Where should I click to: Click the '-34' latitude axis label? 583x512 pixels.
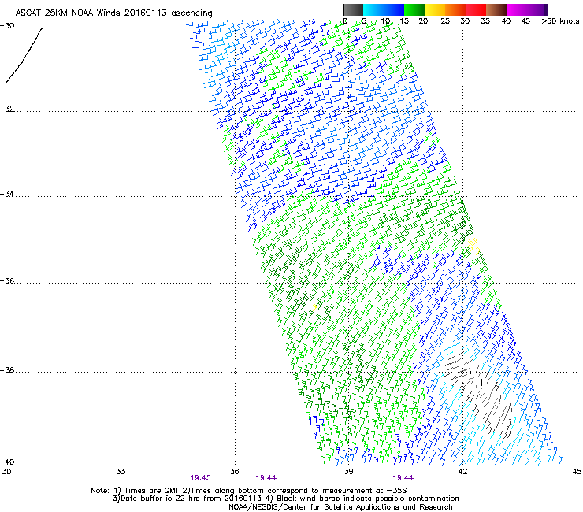tap(7, 194)
